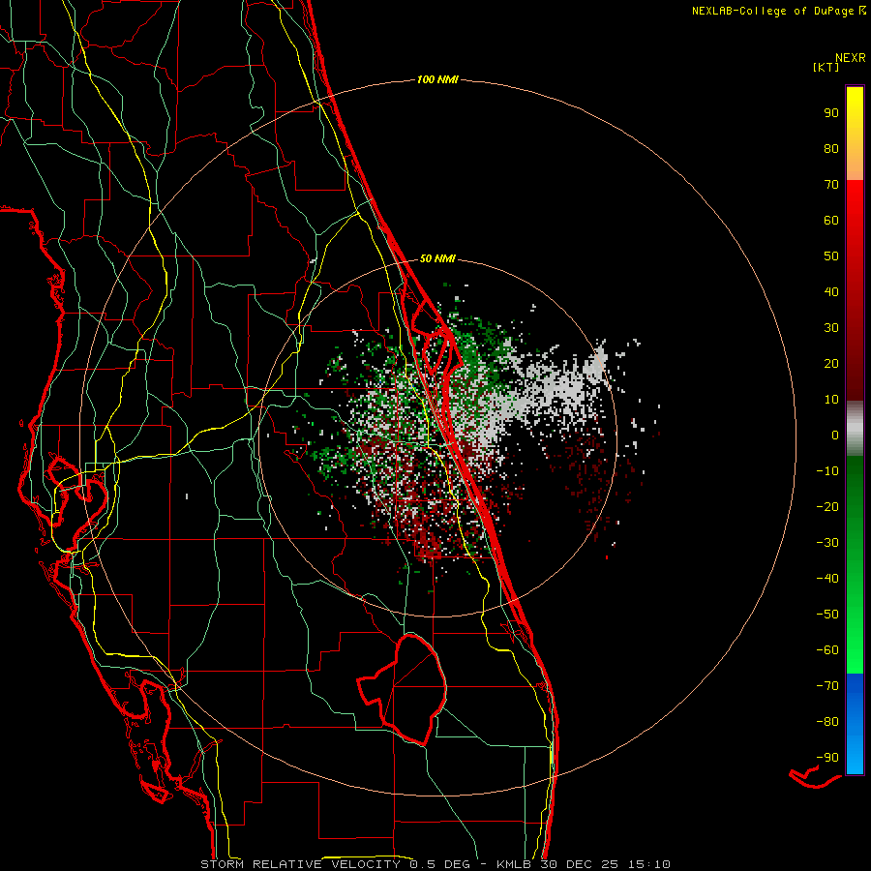This screenshot has height=871, width=871.
Task: Click the 90 value on the velocity scale
Action: 831,113
